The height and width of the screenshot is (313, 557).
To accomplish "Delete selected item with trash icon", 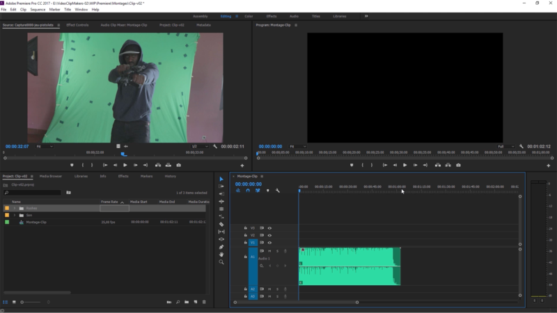I will pos(204,302).
